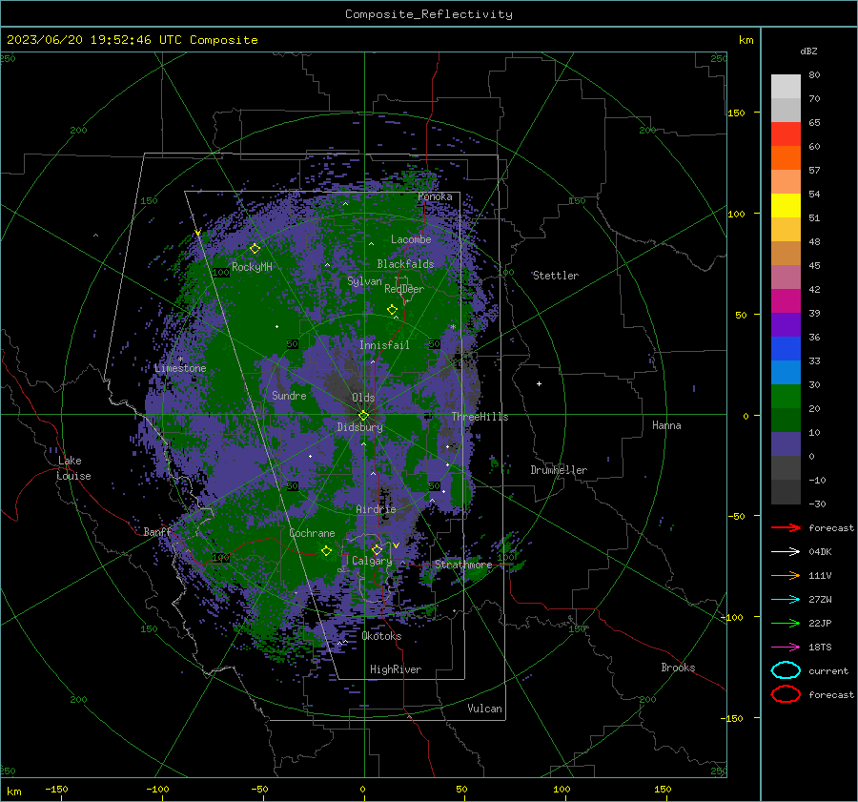Click the HighRiver city label

pyautogui.click(x=395, y=669)
